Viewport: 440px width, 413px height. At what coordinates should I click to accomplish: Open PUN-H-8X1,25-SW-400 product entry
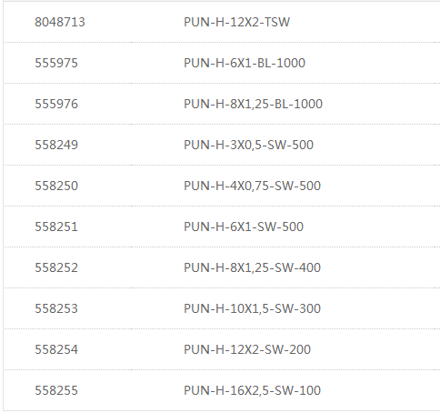(252, 267)
